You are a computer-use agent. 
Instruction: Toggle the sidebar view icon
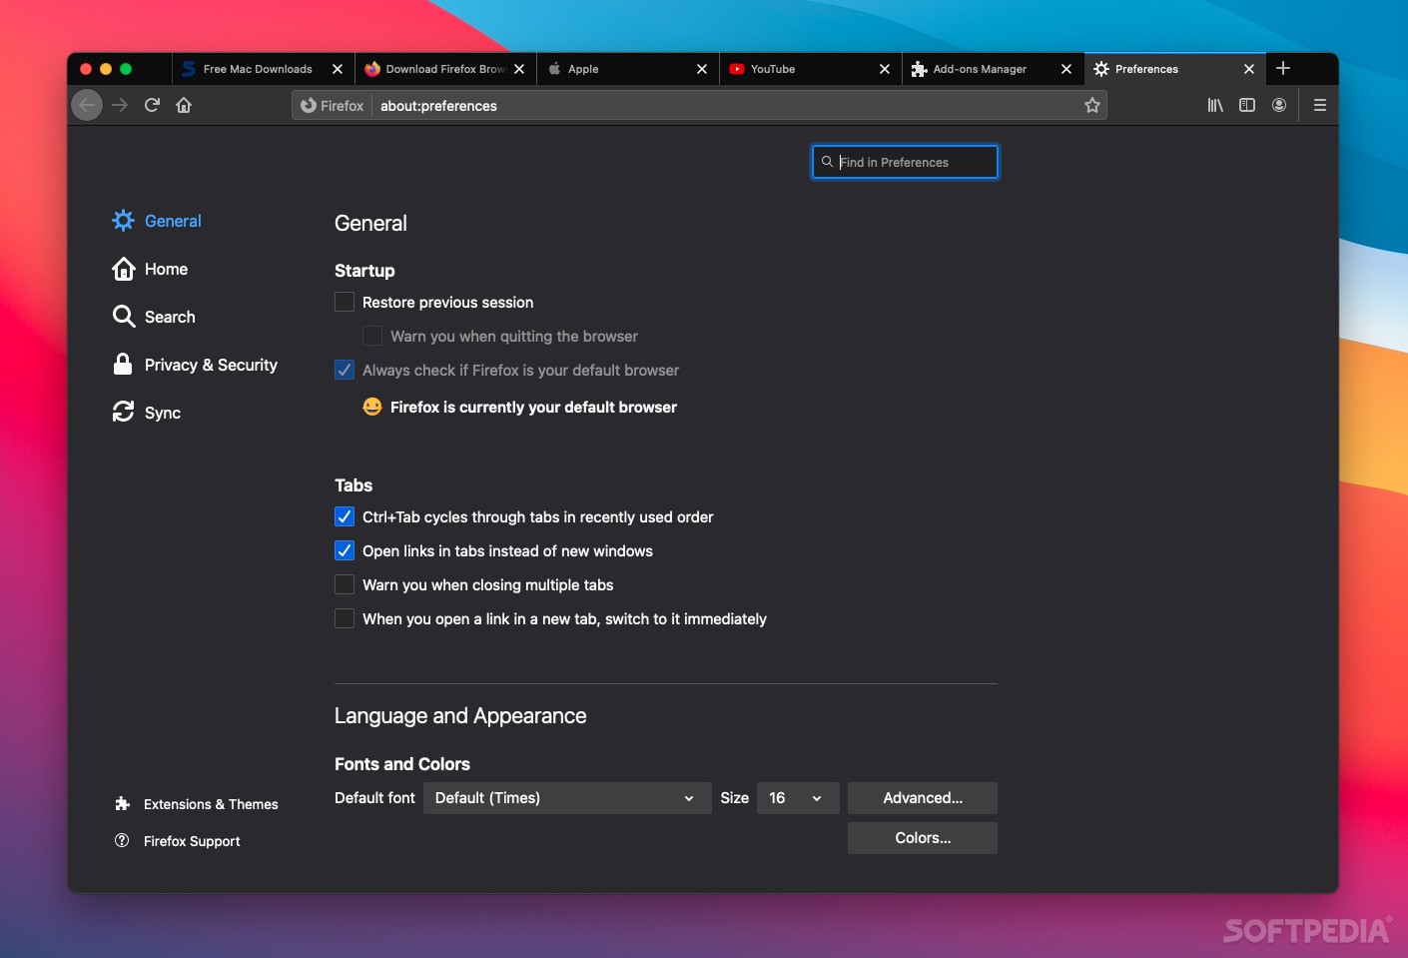[1247, 105]
